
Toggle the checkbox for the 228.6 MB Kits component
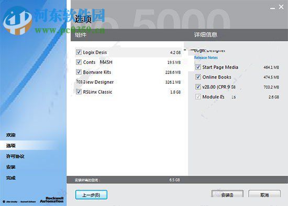pyautogui.click(x=79, y=72)
